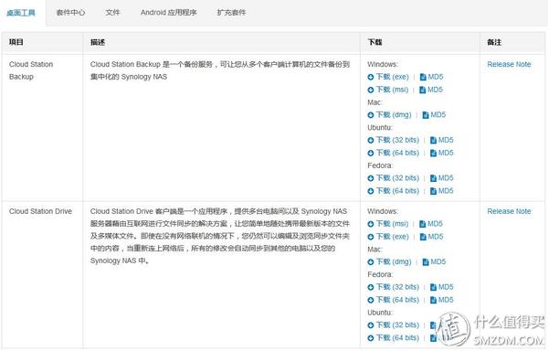Click the 描述 column header
Screen dimensions: 548x351
[x=98, y=43]
